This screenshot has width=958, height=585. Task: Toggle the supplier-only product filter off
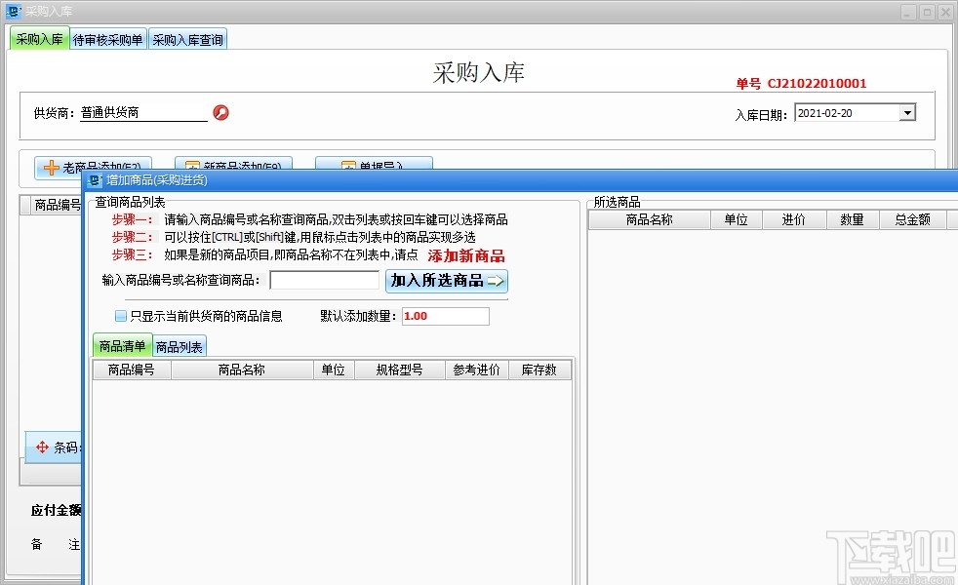[x=119, y=316]
